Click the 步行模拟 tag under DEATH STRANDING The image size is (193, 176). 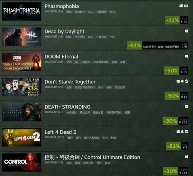click(71, 113)
